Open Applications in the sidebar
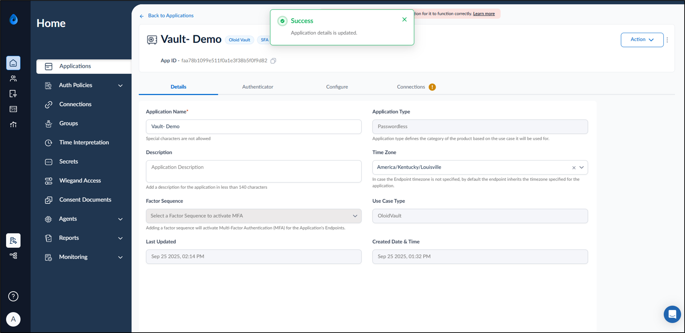The image size is (685, 333). click(x=84, y=66)
